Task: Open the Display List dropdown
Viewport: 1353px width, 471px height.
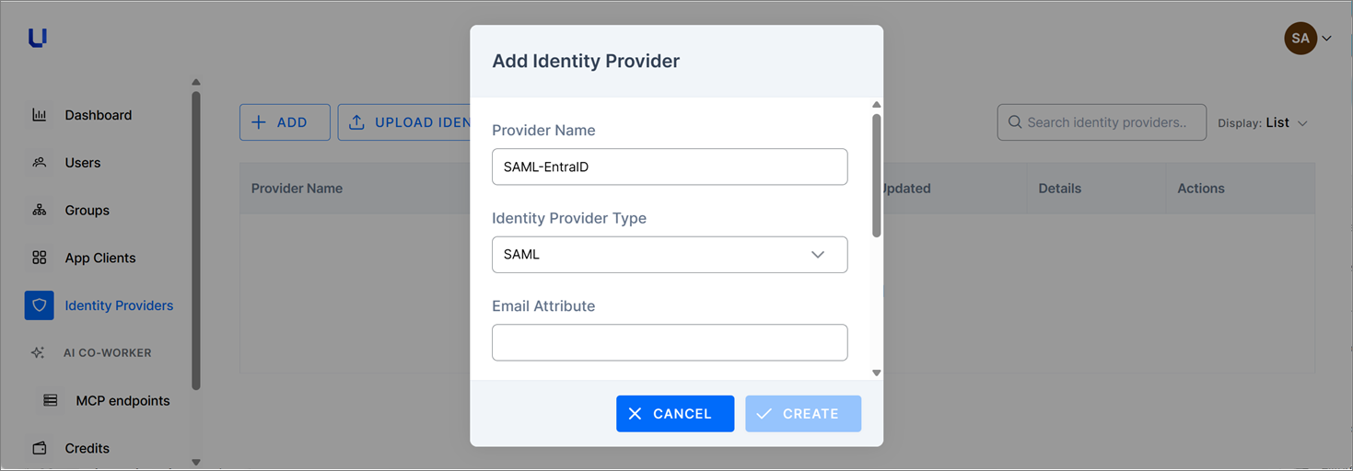Action: pos(1263,122)
